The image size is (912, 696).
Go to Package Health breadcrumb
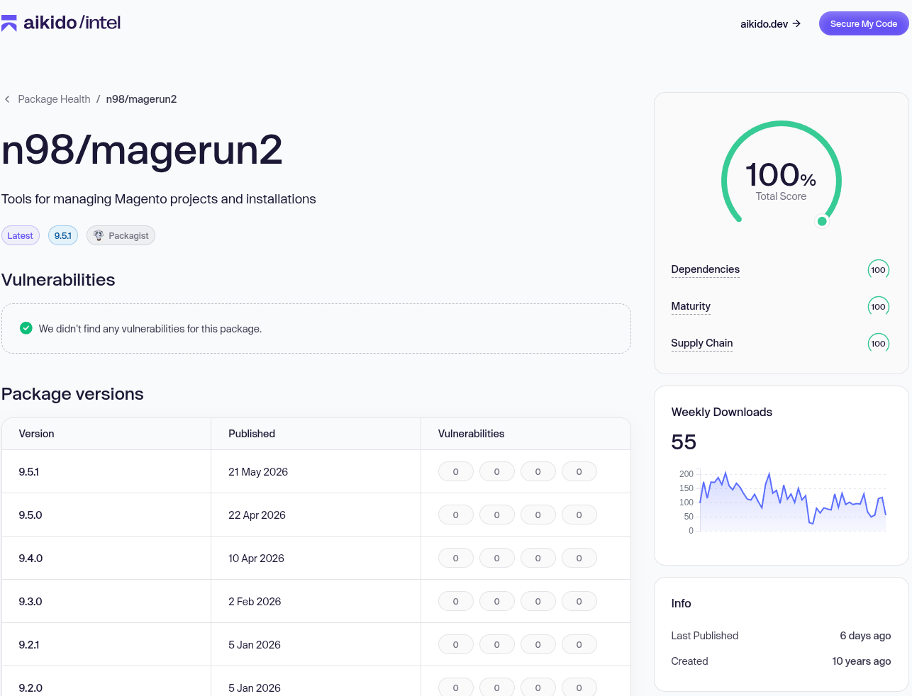pos(54,99)
